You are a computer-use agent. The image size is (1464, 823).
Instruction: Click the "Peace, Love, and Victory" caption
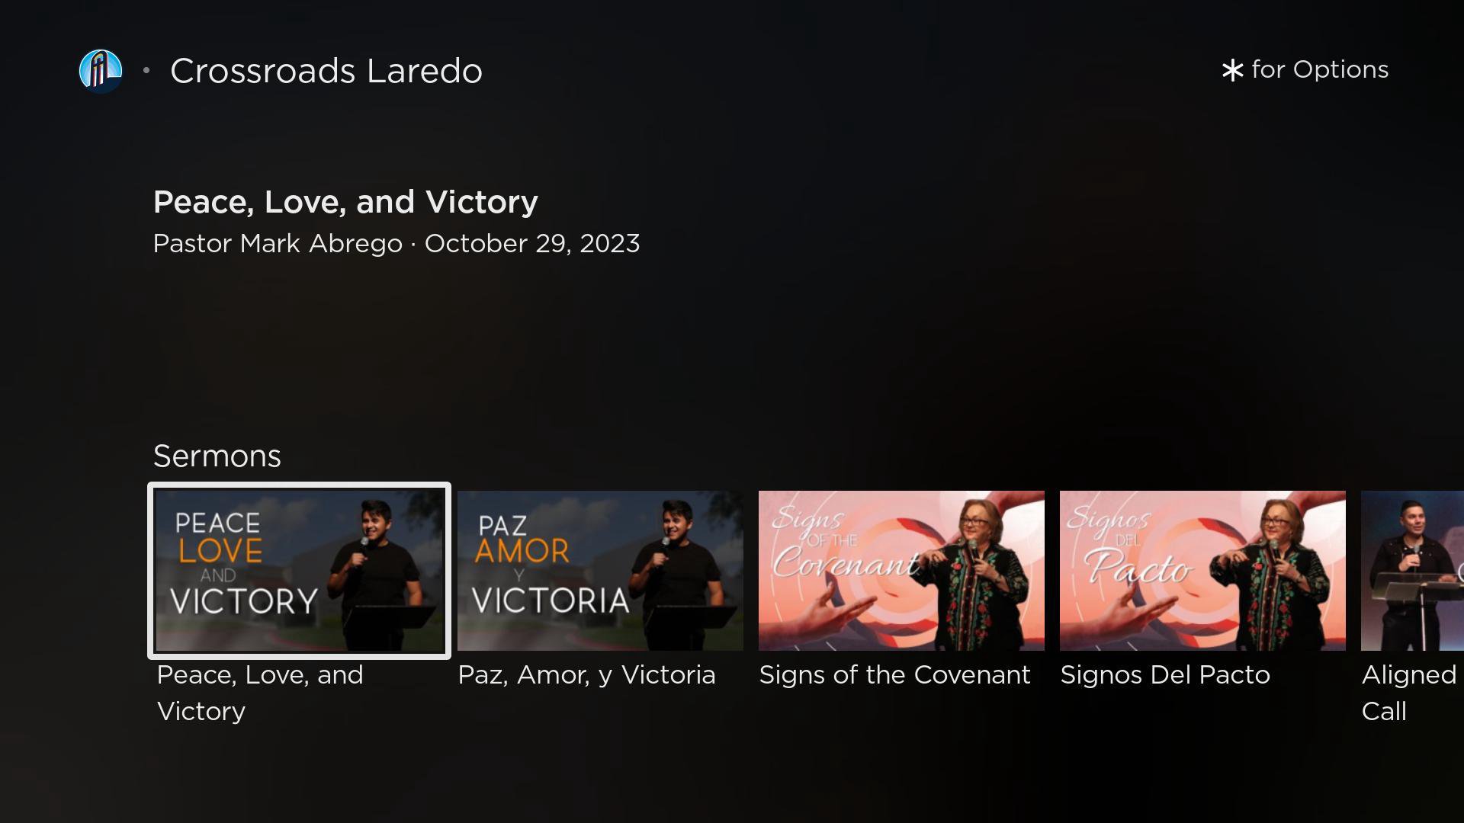(x=260, y=693)
